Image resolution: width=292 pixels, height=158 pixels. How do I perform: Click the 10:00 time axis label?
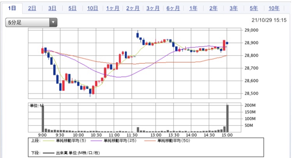78,135
